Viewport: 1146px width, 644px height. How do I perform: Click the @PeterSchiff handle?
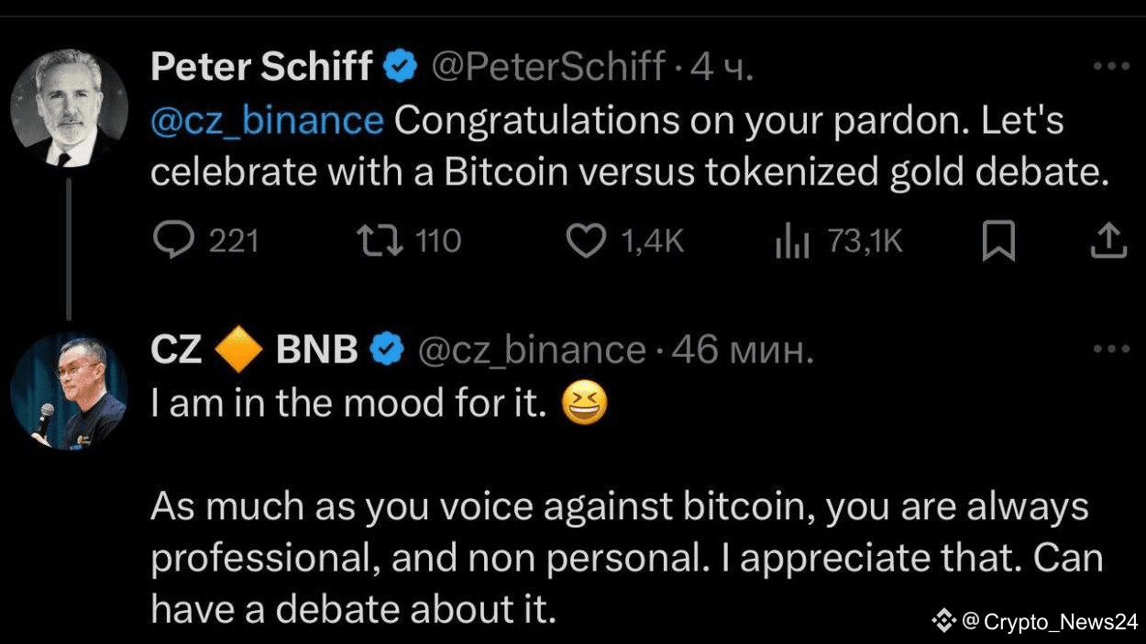pyautogui.click(x=548, y=66)
